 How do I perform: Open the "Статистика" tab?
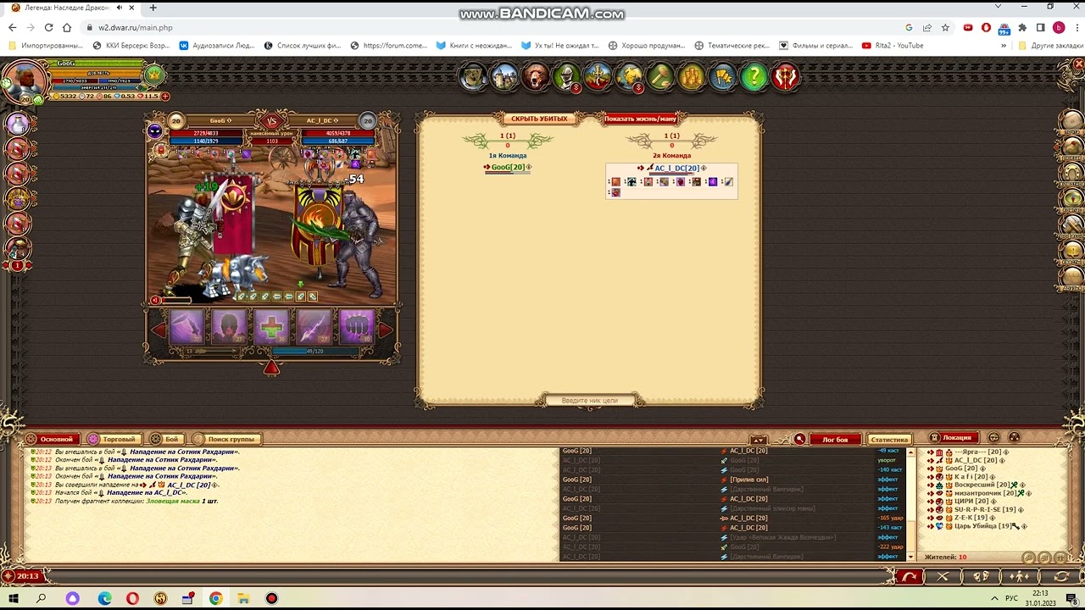[889, 439]
